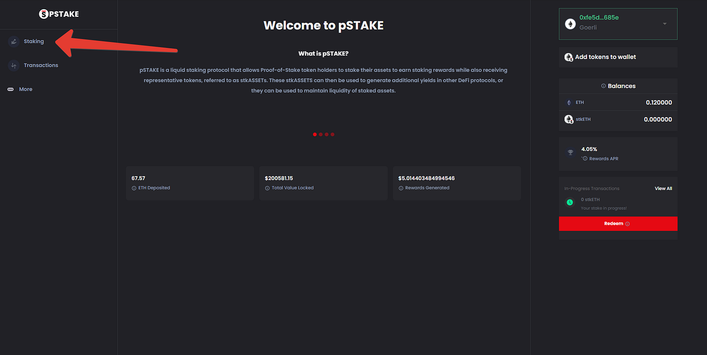This screenshot has width=707, height=355.
Task: Click the Goerli network label
Action: coord(588,27)
